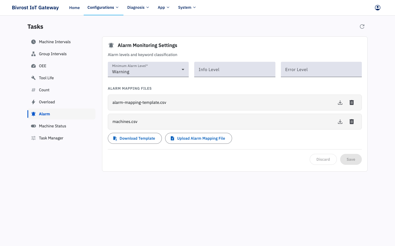Click the Group Intervals hierarchy icon

(x=33, y=54)
